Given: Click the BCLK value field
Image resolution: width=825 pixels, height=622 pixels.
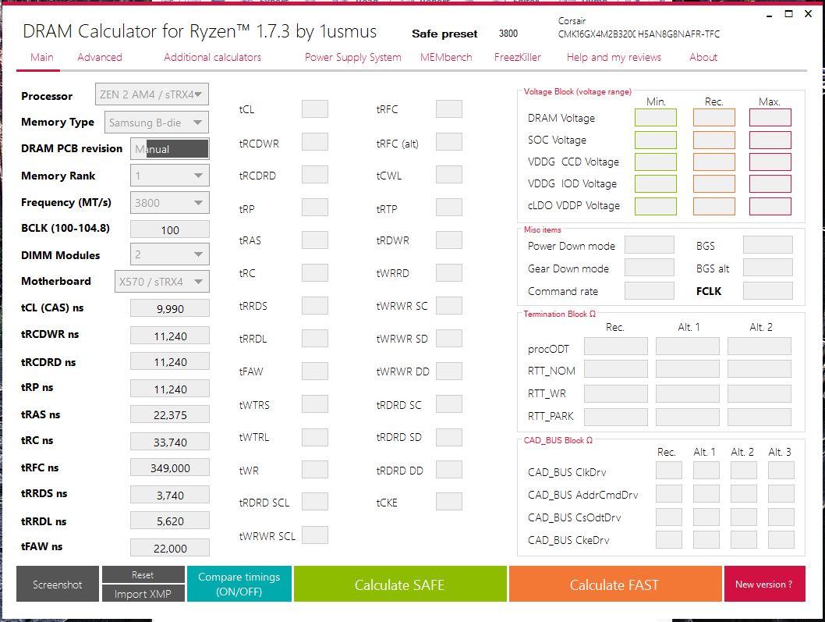Looking at the screenshot, I should tap(169, 229).
